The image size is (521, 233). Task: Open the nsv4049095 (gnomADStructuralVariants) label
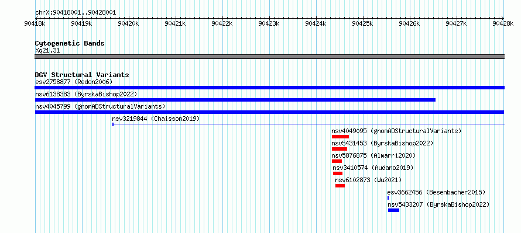(x=397, y=131)
